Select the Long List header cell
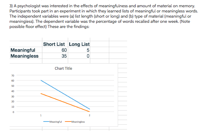Image resolution: width=219 pixels, height=134 pixels. click(x=79, y=44)
